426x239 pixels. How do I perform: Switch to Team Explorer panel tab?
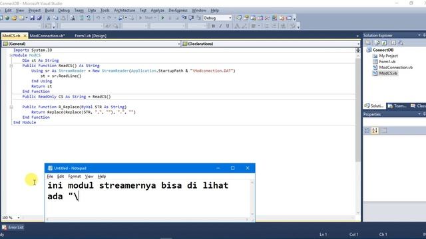point(397,106)
